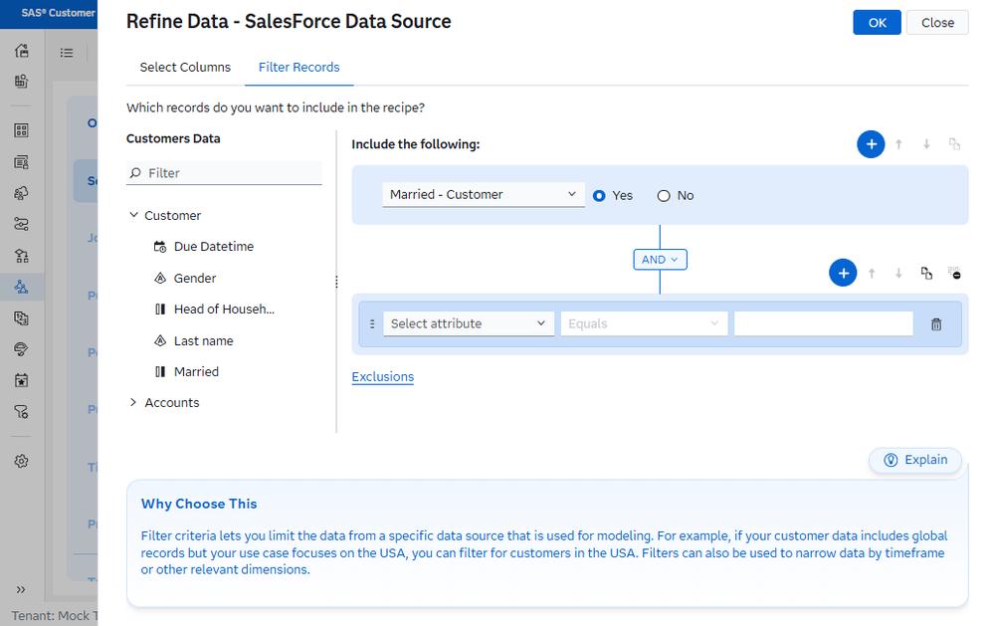Open the Select attribute dropdown
993x626 pixels.
pos(469,323)
